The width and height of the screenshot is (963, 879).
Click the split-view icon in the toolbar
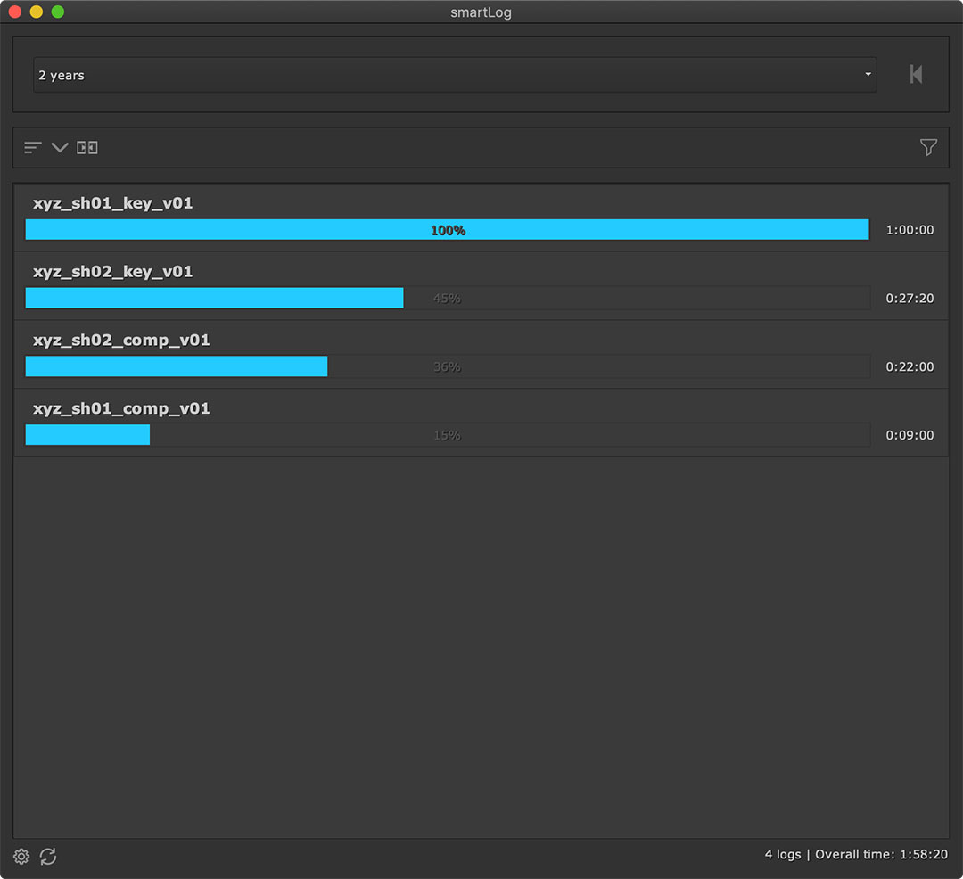(x=87, y=148)
